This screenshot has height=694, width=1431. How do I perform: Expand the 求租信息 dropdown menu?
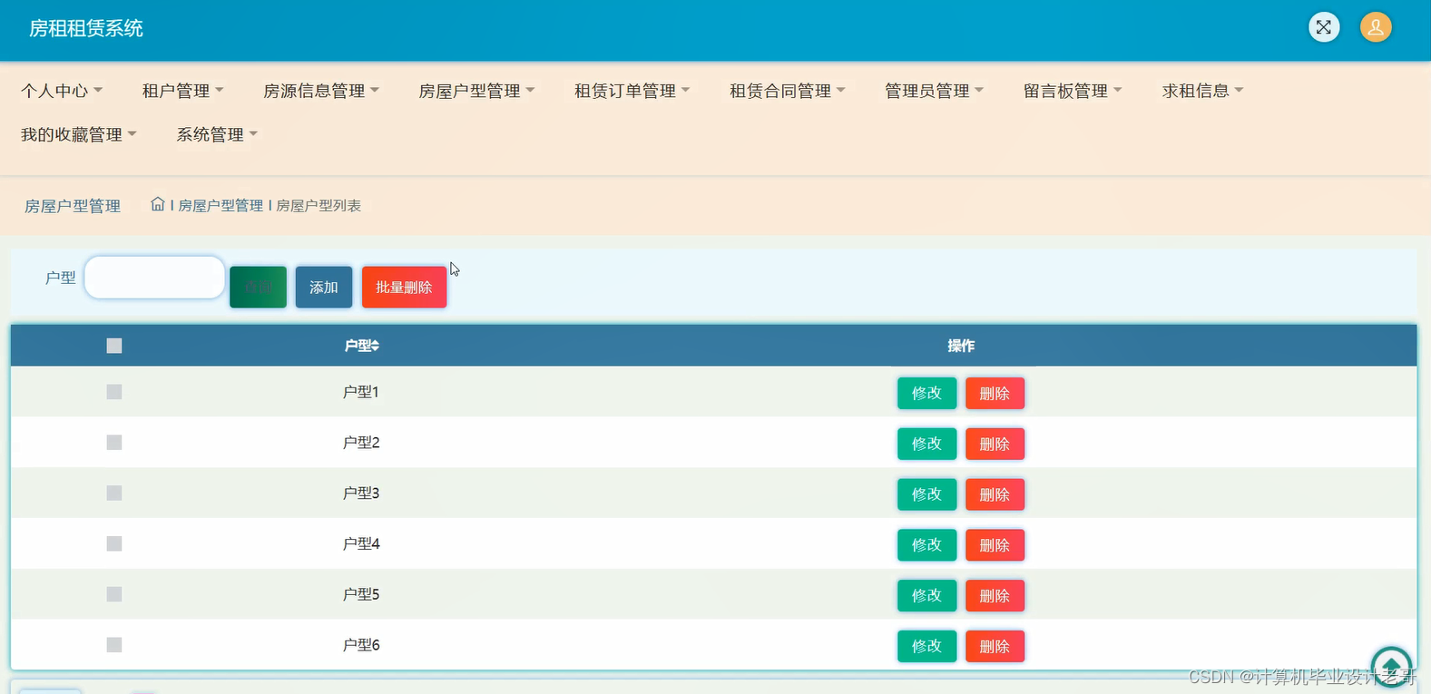click(1202, 91)
